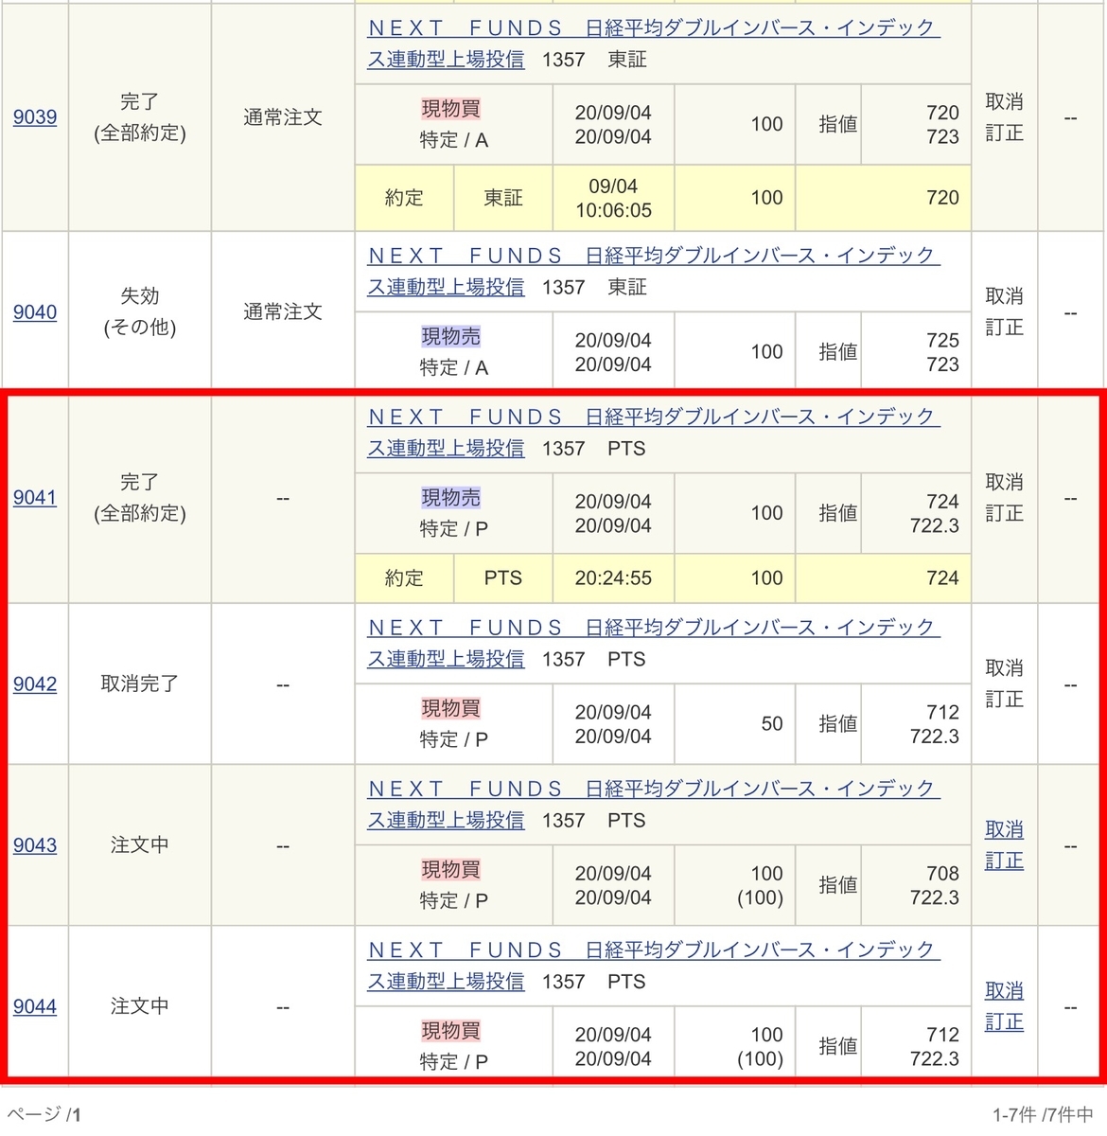
Task: Open NEXT FUNDS fund link in order 9041
Action: pos(653,433)
